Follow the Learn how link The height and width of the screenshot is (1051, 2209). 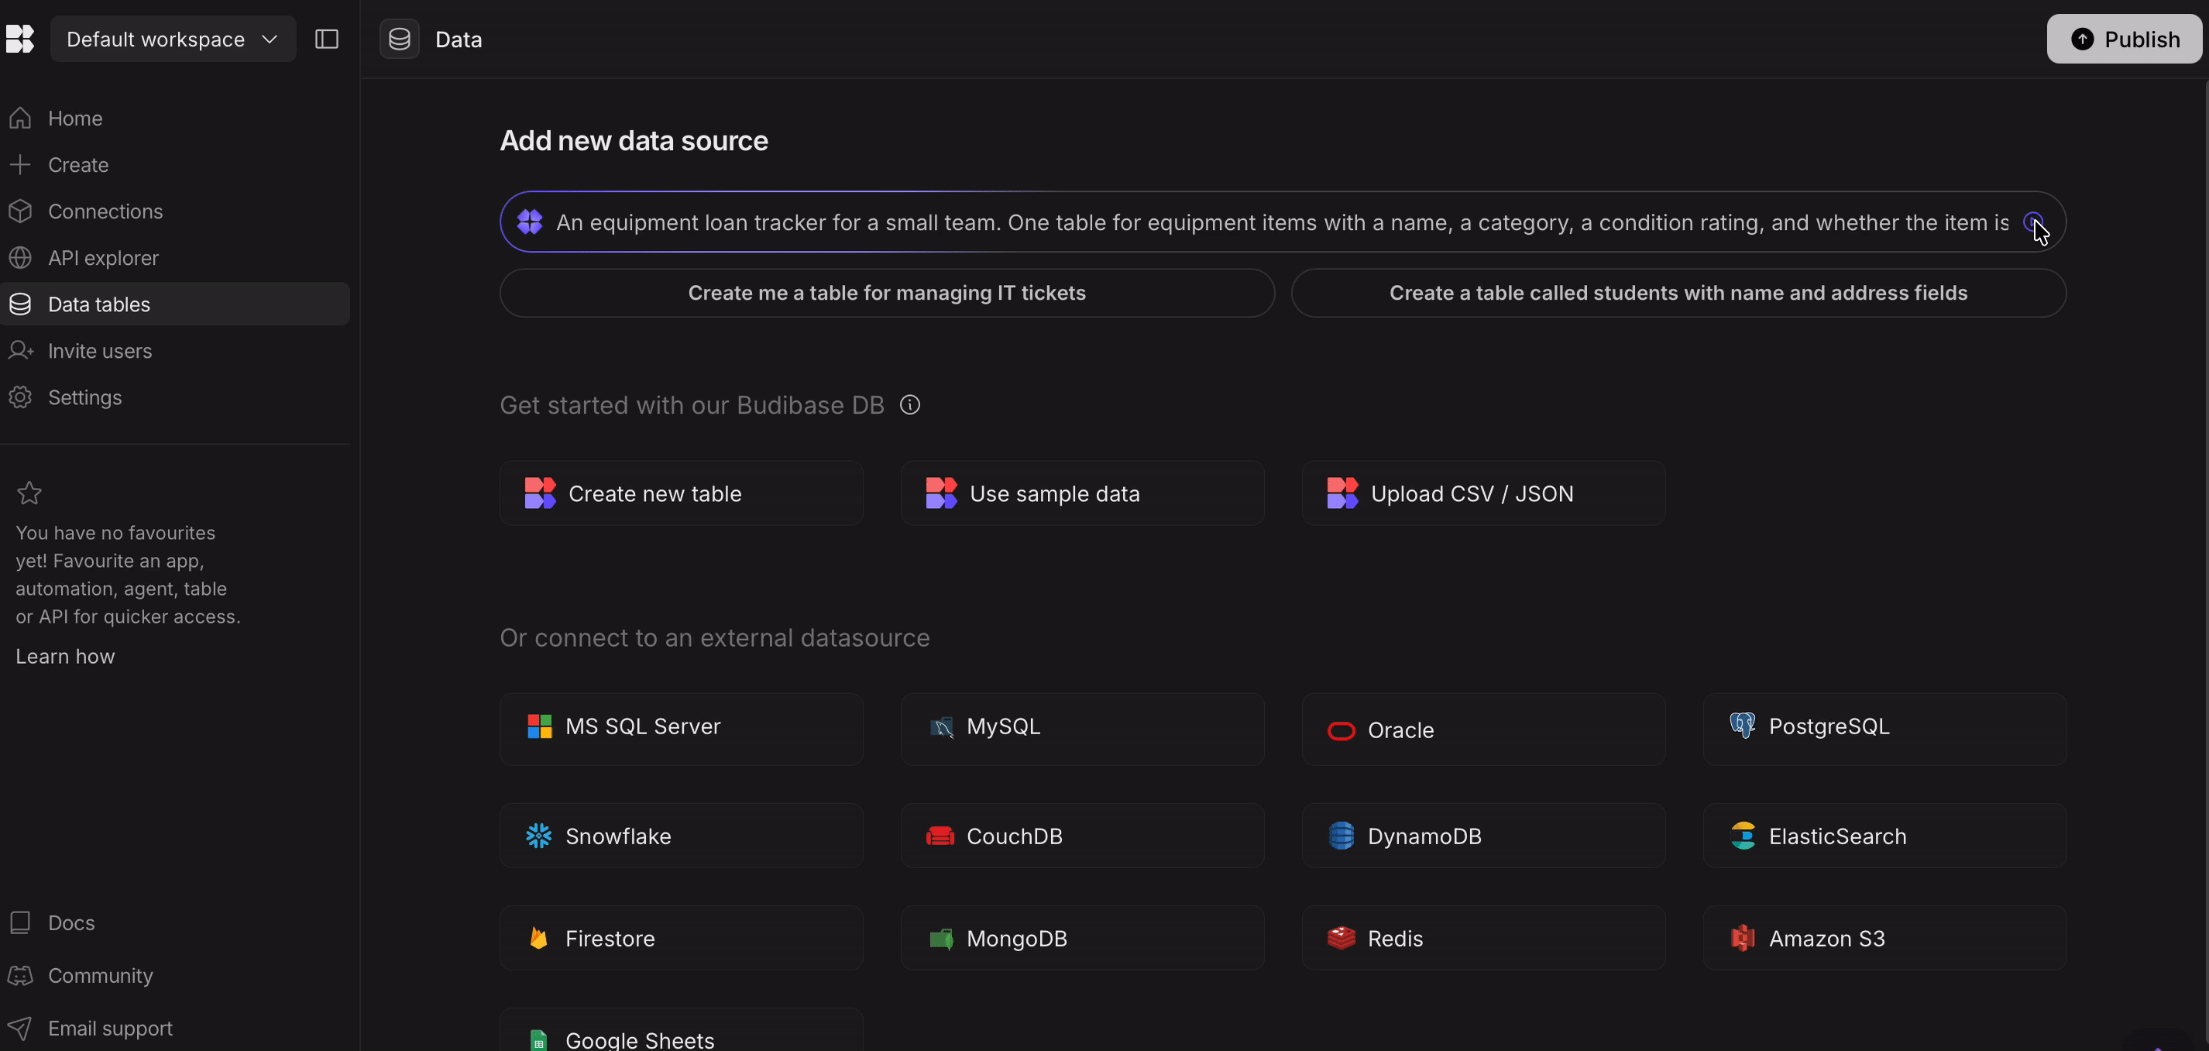coord(65,656)
